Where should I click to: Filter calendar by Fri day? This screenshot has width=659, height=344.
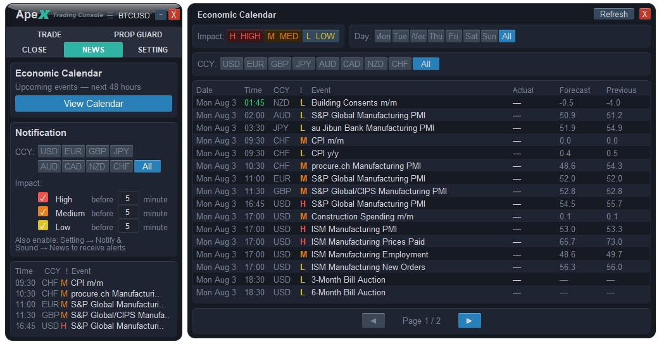(x=453, y=36)
